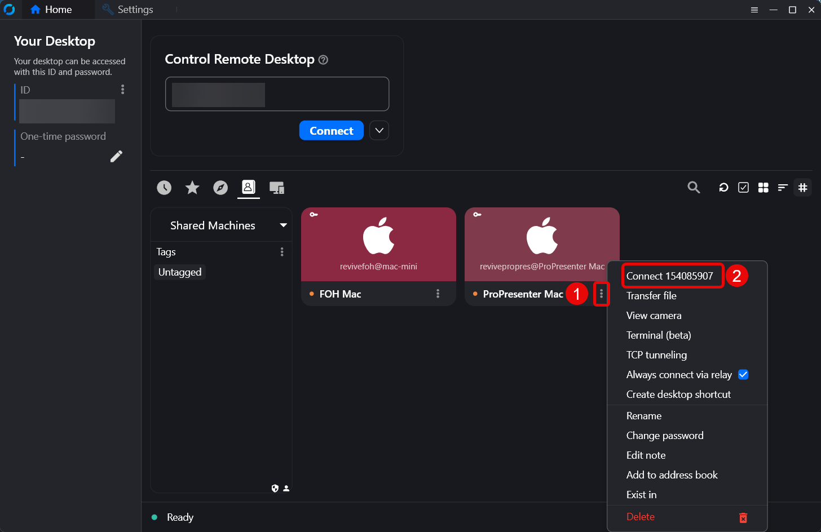The image size is (821, 532).
Task: Open the sort options icon
Action: [x=783, y=188]
